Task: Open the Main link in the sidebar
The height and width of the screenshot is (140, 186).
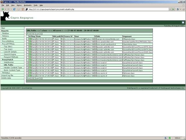Action: pos(3,28)
